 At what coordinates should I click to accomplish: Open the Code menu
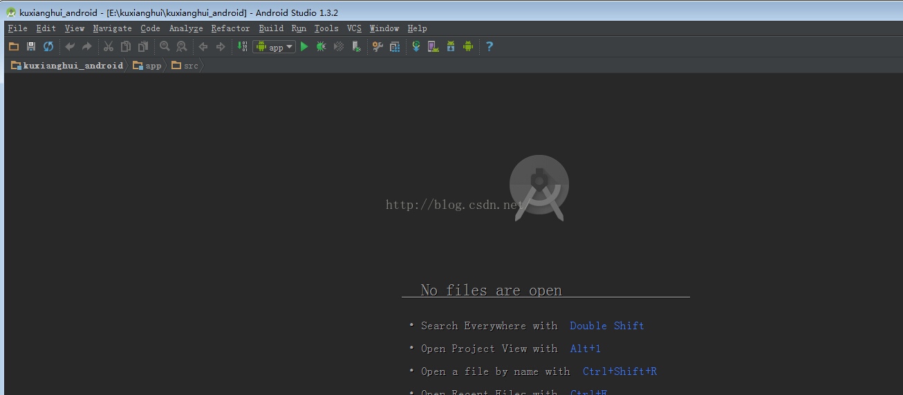[x=150, y=28]
